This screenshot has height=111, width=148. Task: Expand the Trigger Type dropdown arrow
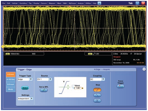pyautogui.click(x=31, y=79)
